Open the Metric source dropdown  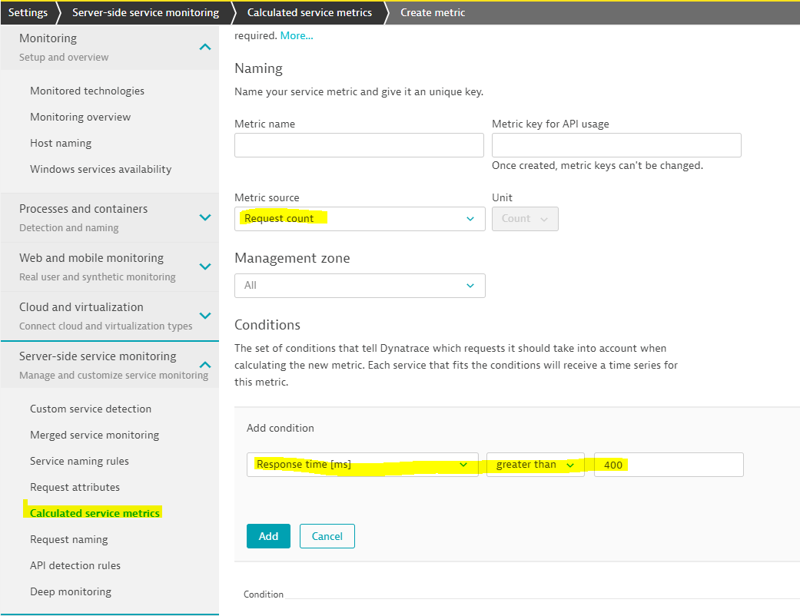pos(360,219)
